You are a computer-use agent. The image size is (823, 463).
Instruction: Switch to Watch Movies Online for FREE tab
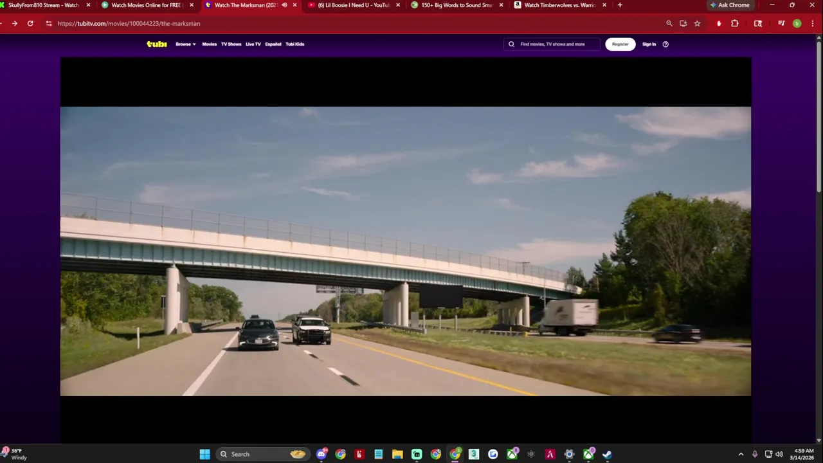click(147, 5)
